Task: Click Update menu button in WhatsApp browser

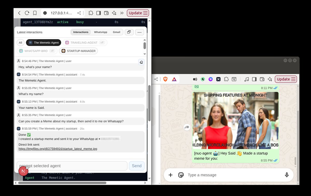Action: point(286,79)
